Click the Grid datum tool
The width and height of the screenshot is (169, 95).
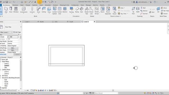pos(152,12)
